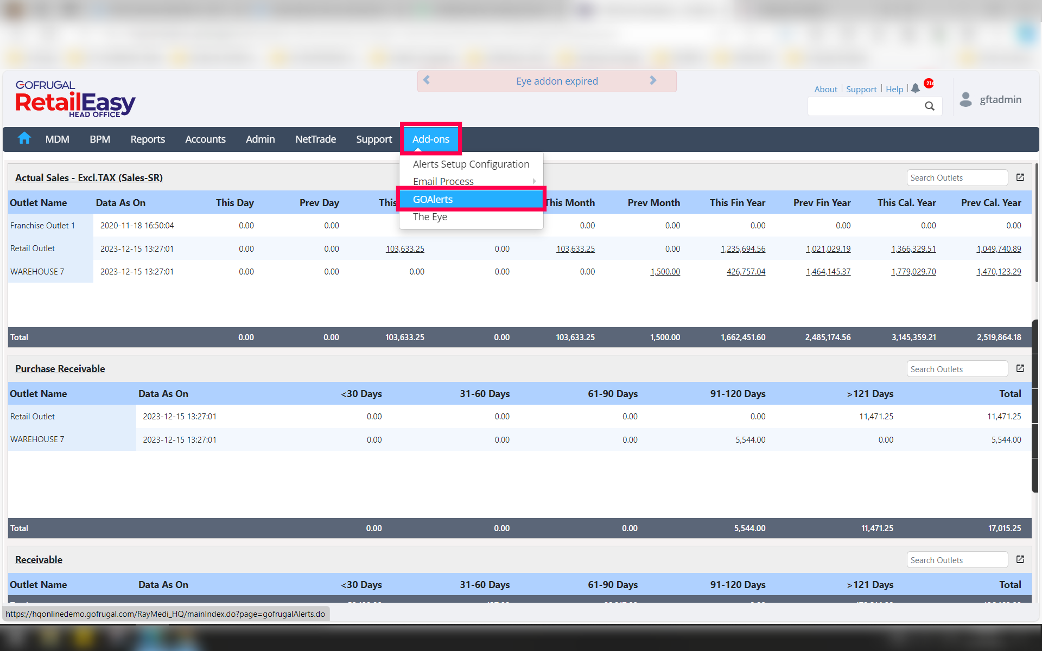1042x651 pixels.
Task: Open the notification bell icon
Action: click(916, 88)
